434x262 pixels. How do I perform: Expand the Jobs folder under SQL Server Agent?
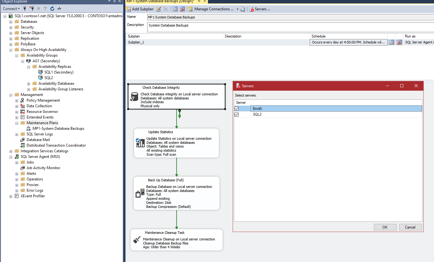click(17, 162)
